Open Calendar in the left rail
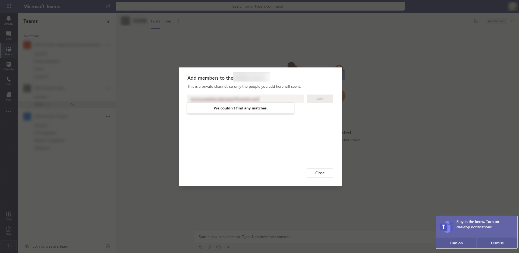Viewport: 519px width, 253px height. (x=9, y=66)
